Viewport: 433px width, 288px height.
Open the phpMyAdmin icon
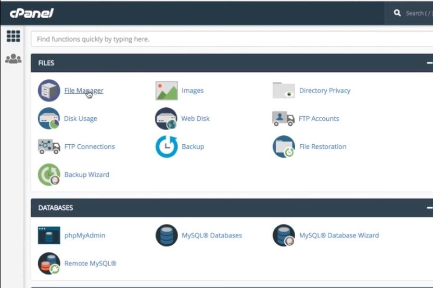click(x=49, y=235)
